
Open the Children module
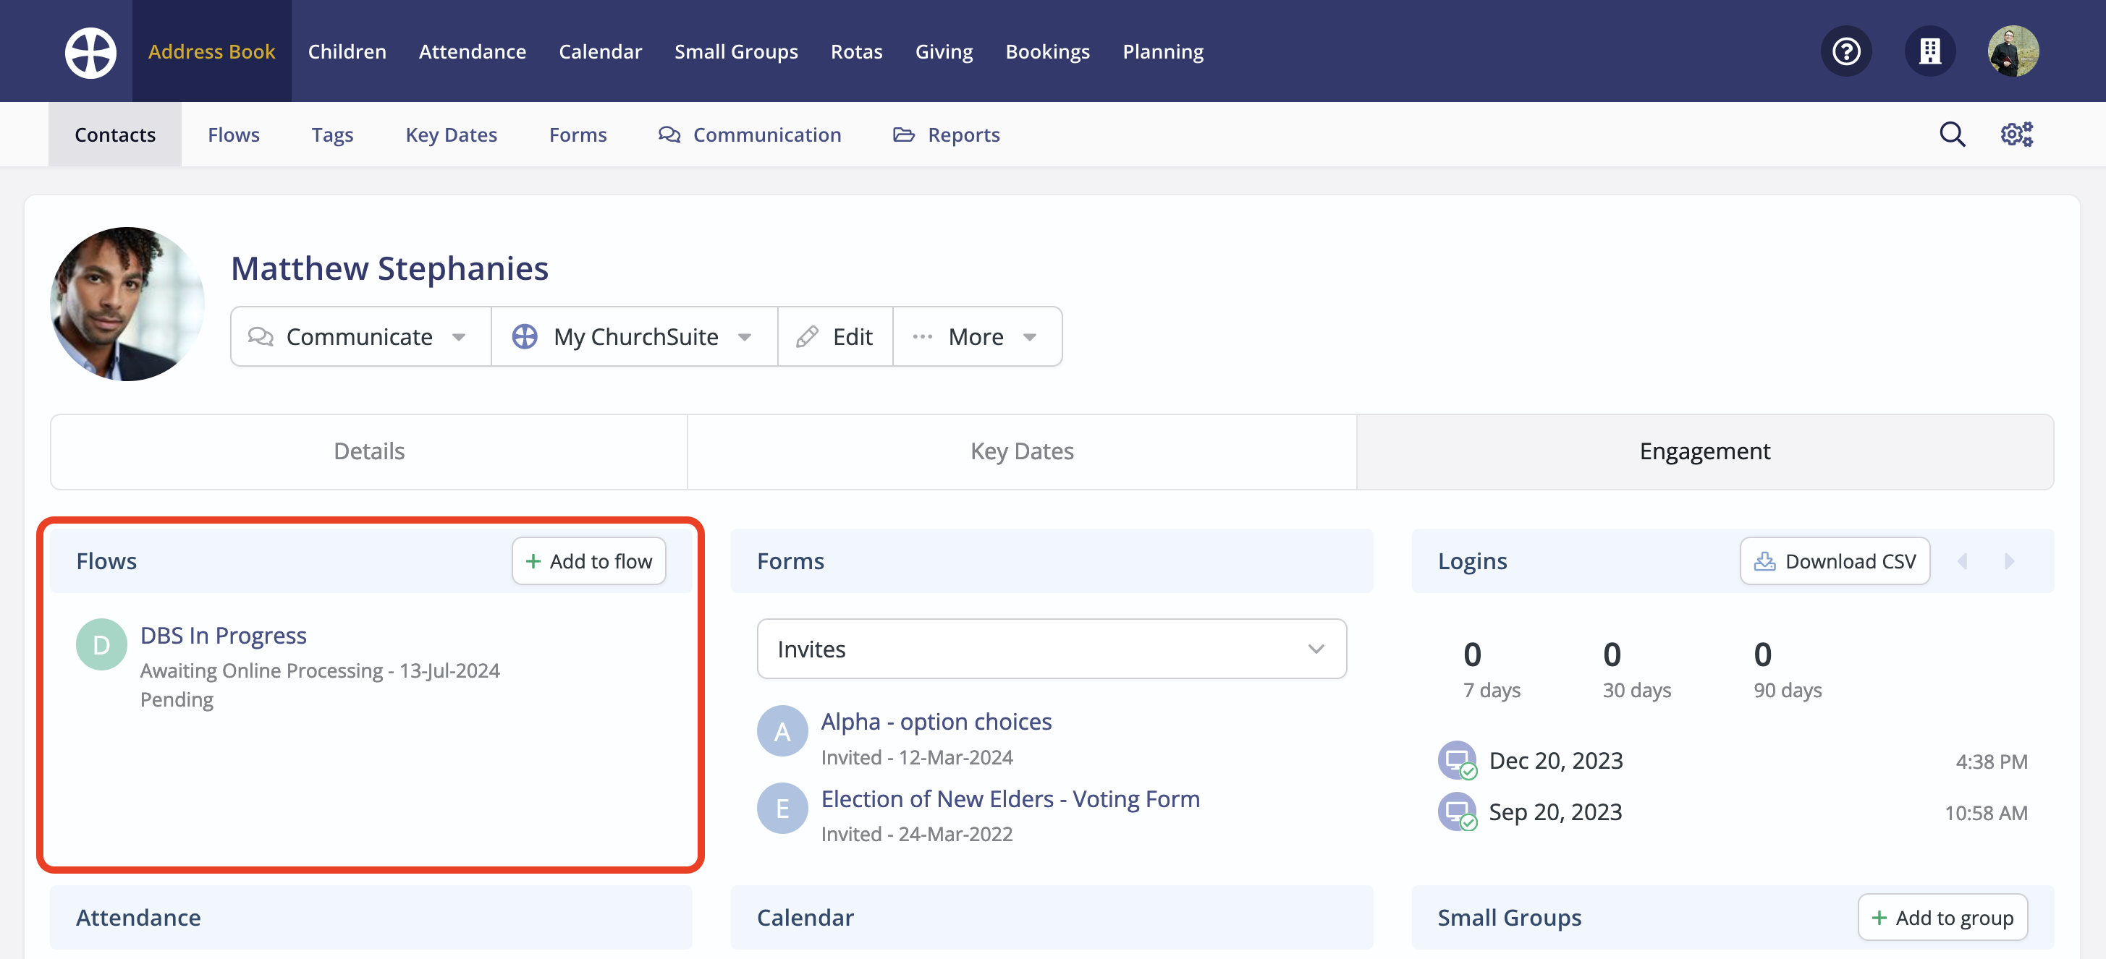[x=347, y=51]
